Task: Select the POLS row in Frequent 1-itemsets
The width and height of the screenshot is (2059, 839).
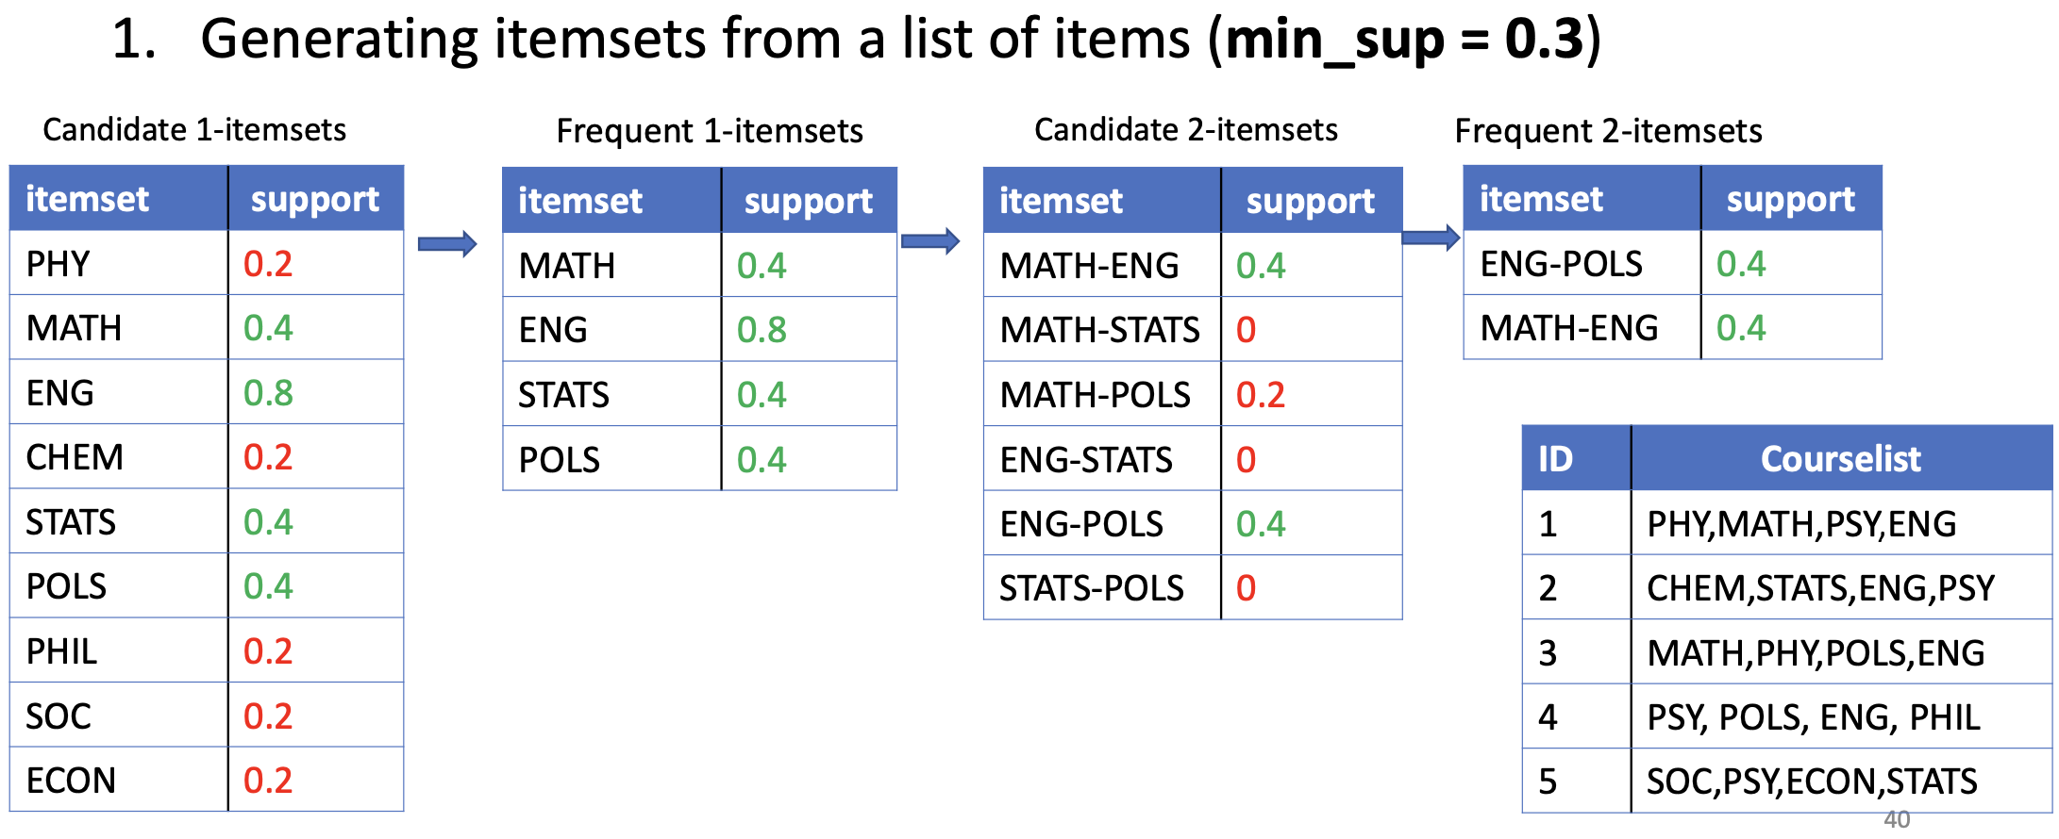Action: coord(699,459)
